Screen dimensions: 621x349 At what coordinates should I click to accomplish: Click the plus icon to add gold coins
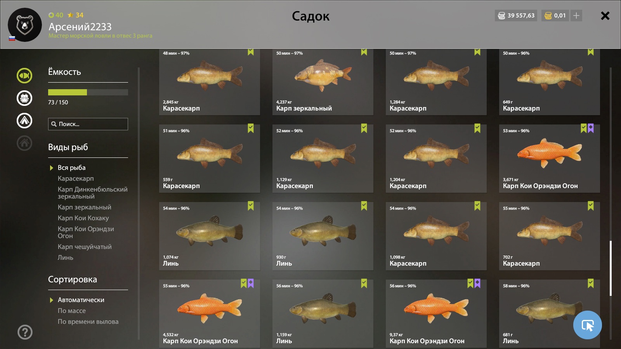pos(576,16)
